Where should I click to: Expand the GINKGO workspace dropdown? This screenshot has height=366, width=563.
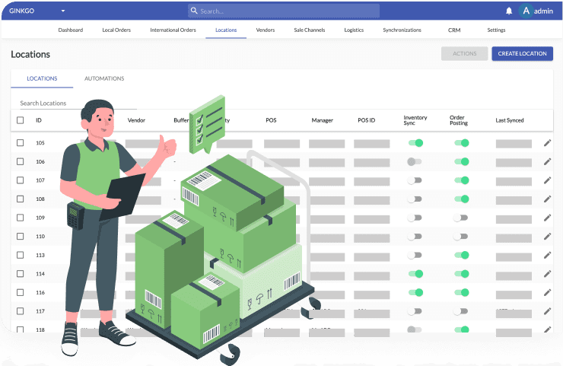coord(63,11)
